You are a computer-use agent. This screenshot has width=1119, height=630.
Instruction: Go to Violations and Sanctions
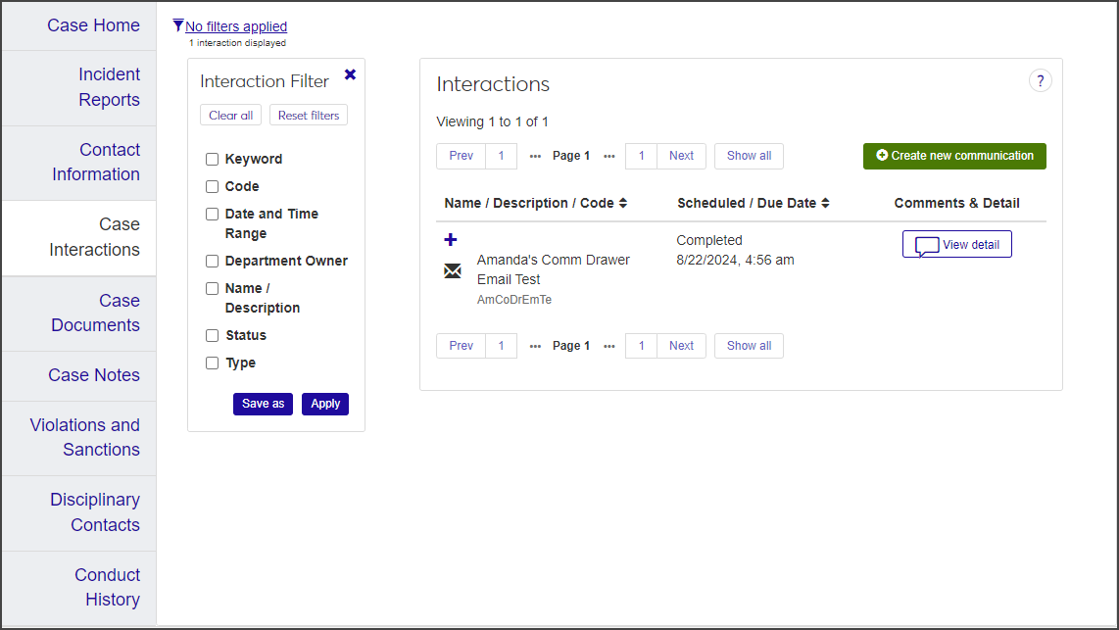click(x=85, y=437)
